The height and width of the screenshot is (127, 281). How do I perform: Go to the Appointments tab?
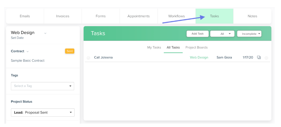click(x=139, y=16)
